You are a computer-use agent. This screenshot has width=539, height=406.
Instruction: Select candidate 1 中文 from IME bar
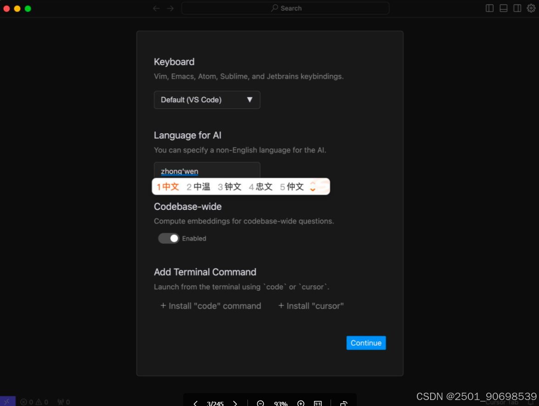pyautogui.click(x=168, y=186)
